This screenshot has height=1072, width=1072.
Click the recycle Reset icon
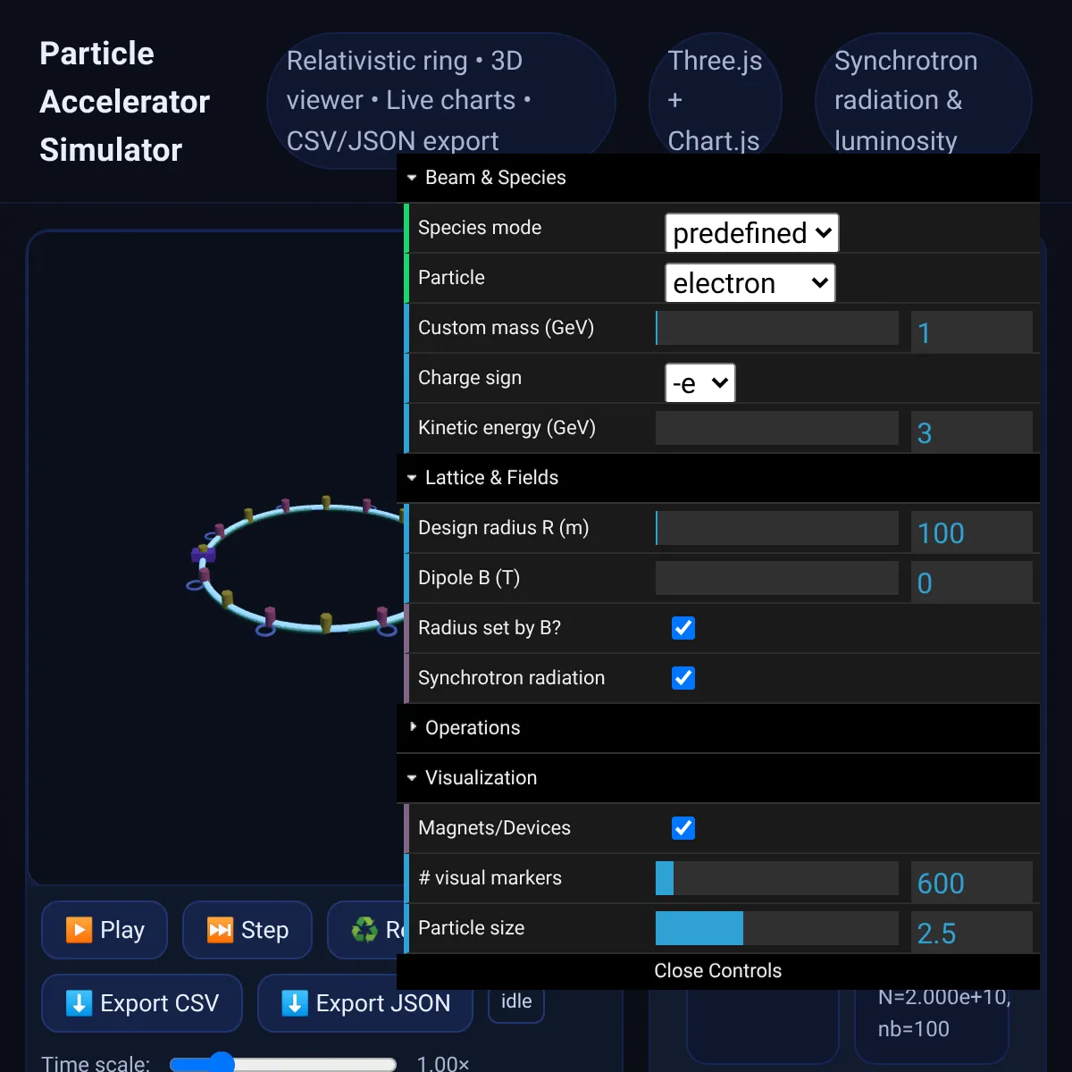[x=364, y=930]
